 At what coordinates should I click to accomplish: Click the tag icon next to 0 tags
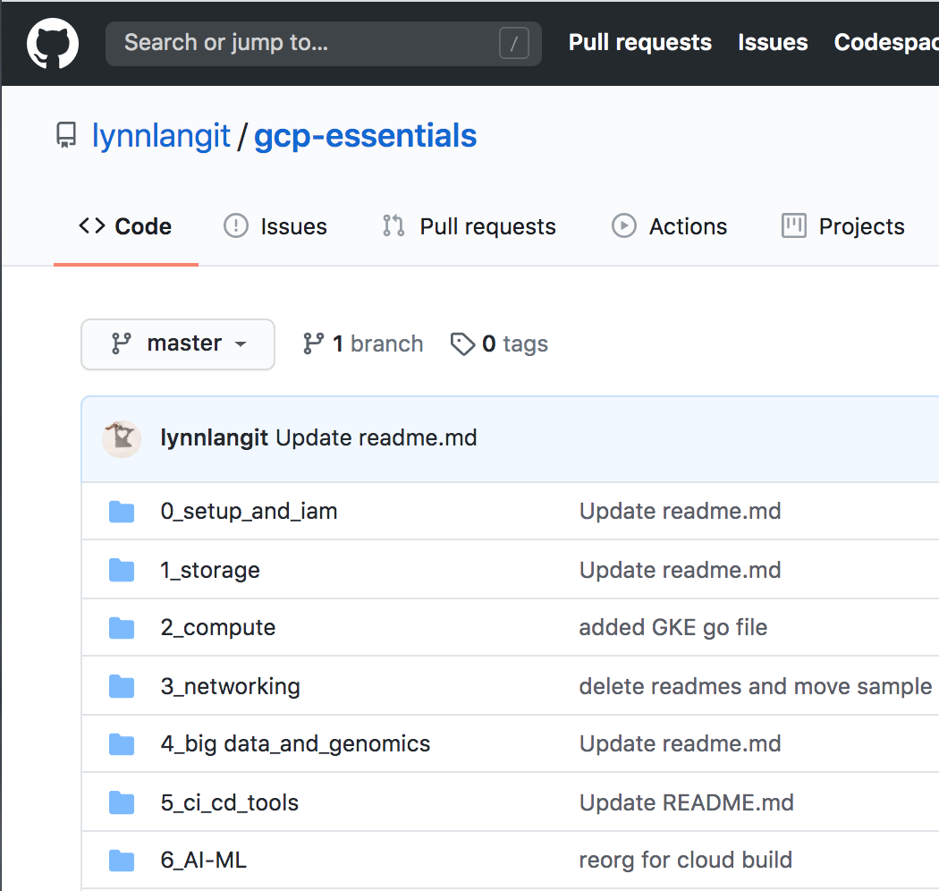tap(462, 344)
